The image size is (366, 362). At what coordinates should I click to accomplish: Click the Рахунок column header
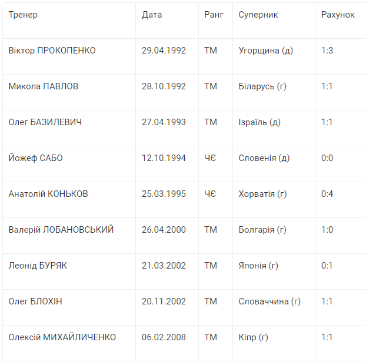click(x=338, y=15)
